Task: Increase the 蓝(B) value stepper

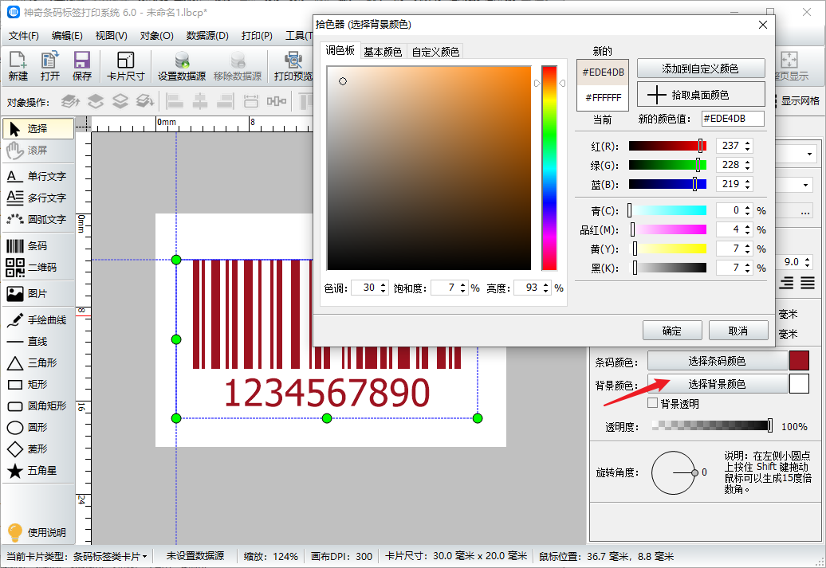Action: coord(748,181)
